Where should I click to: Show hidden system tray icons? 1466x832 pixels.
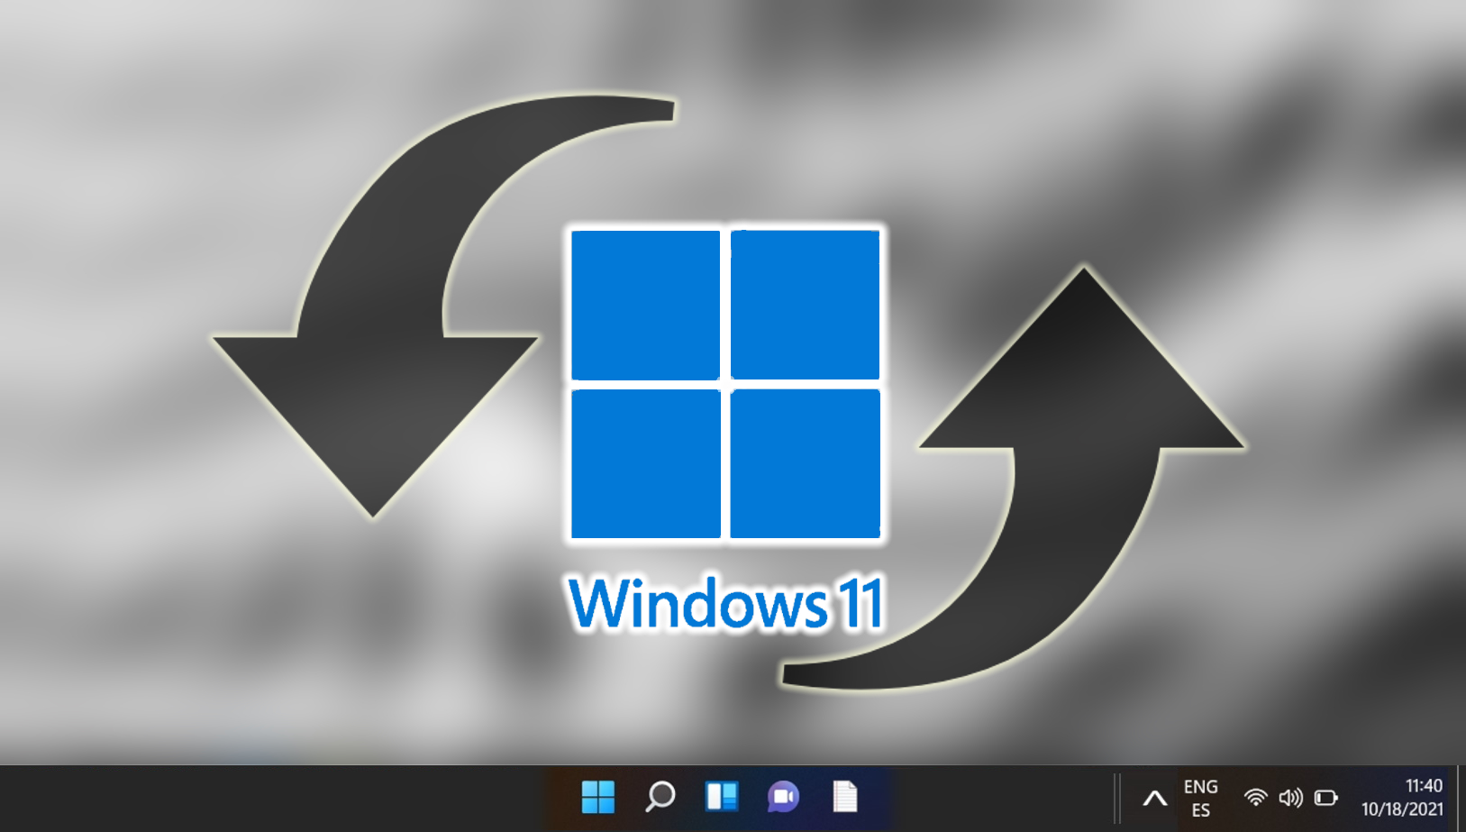1155,798
